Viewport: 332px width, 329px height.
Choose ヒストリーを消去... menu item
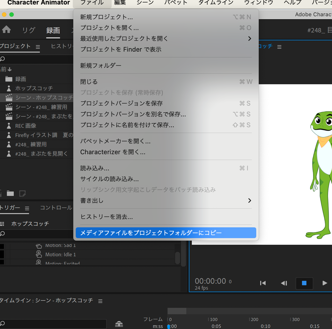pyautogui.click(x=166, y=217)
